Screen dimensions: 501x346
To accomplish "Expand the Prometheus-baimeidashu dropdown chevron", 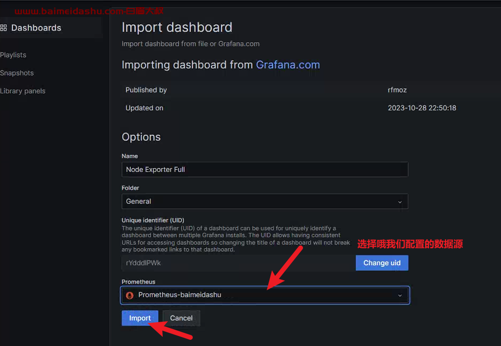I will pos(400,295).
